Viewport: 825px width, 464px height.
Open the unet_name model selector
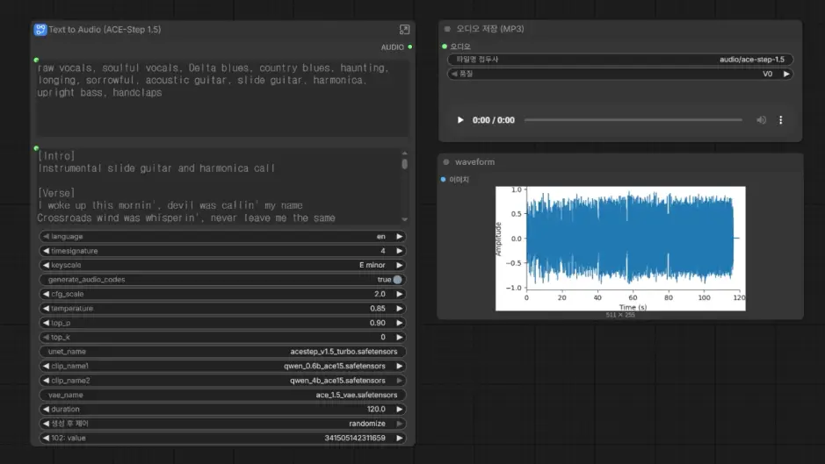pyautogui.click(x=222, y=352)
